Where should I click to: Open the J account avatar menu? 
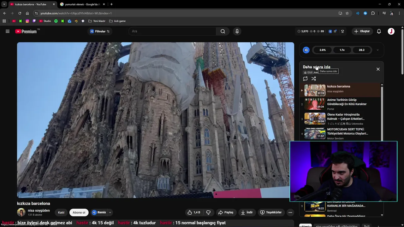(391, 31)
